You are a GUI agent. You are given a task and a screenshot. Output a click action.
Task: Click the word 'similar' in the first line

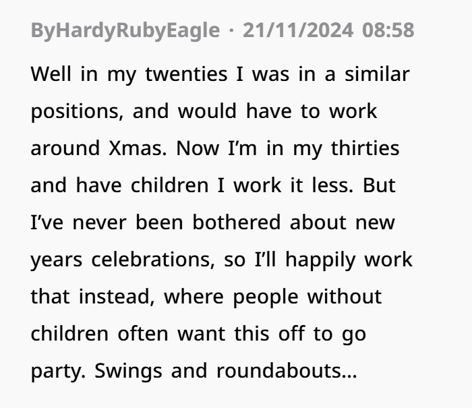click(377, 74)
